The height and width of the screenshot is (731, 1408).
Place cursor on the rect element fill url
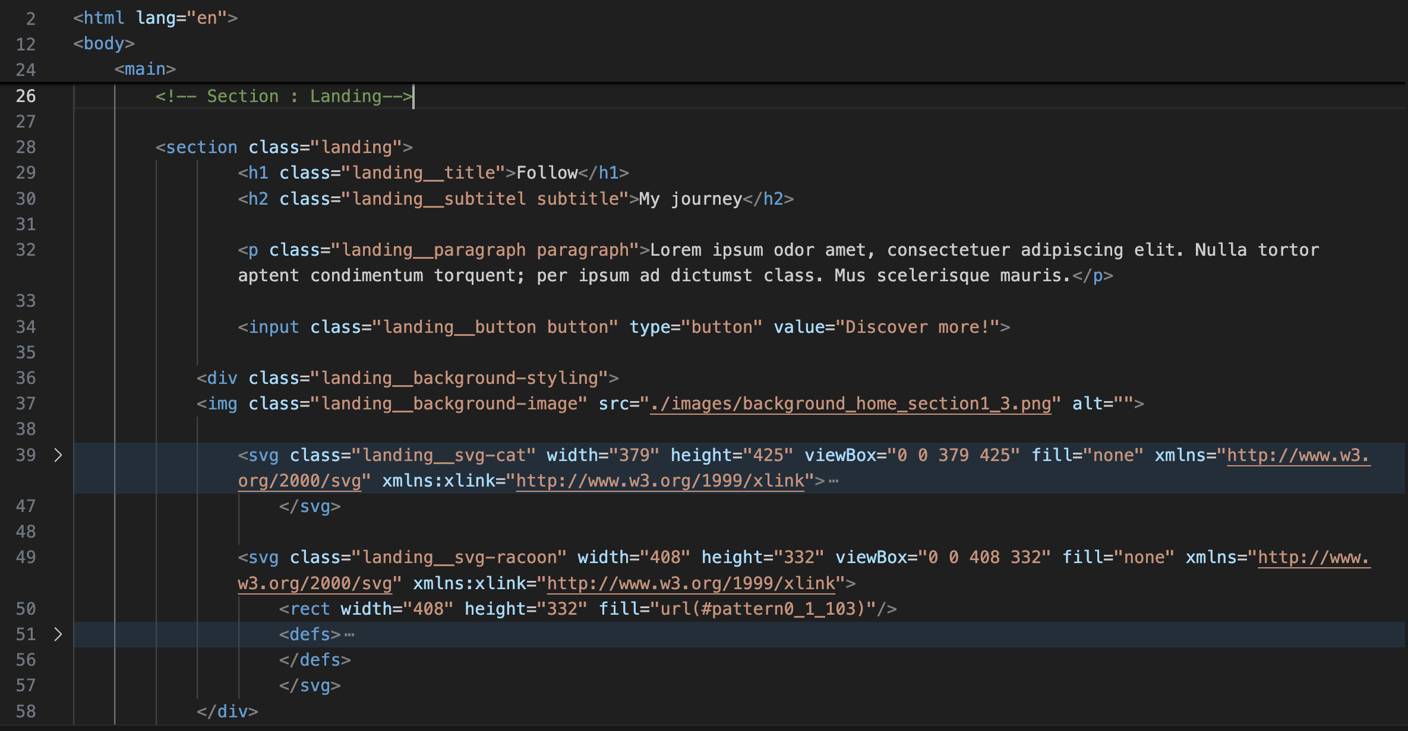[762, 609]
